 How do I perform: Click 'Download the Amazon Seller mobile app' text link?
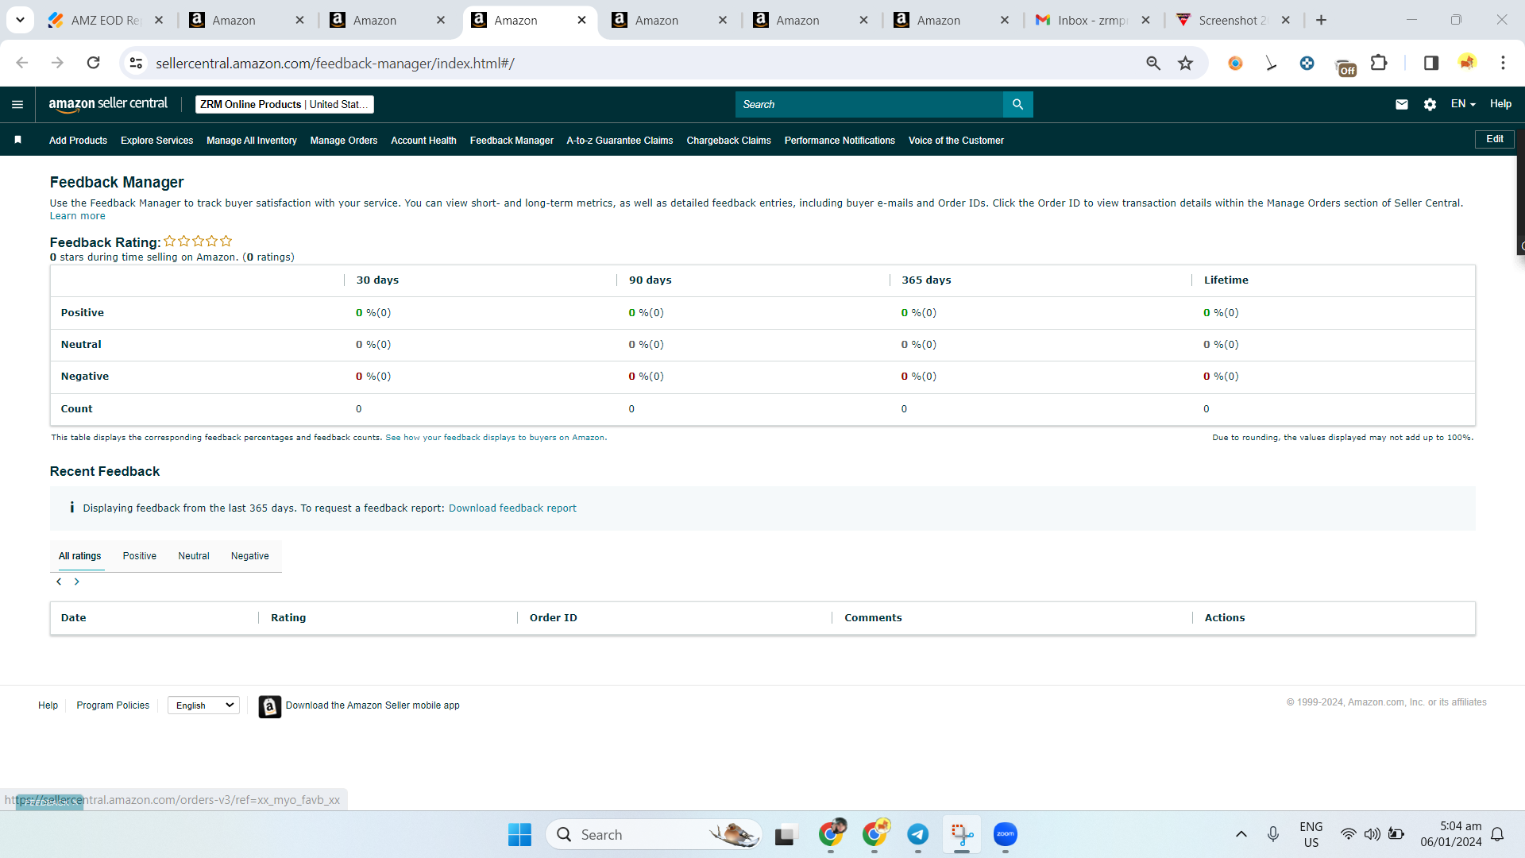coord(373,705)
